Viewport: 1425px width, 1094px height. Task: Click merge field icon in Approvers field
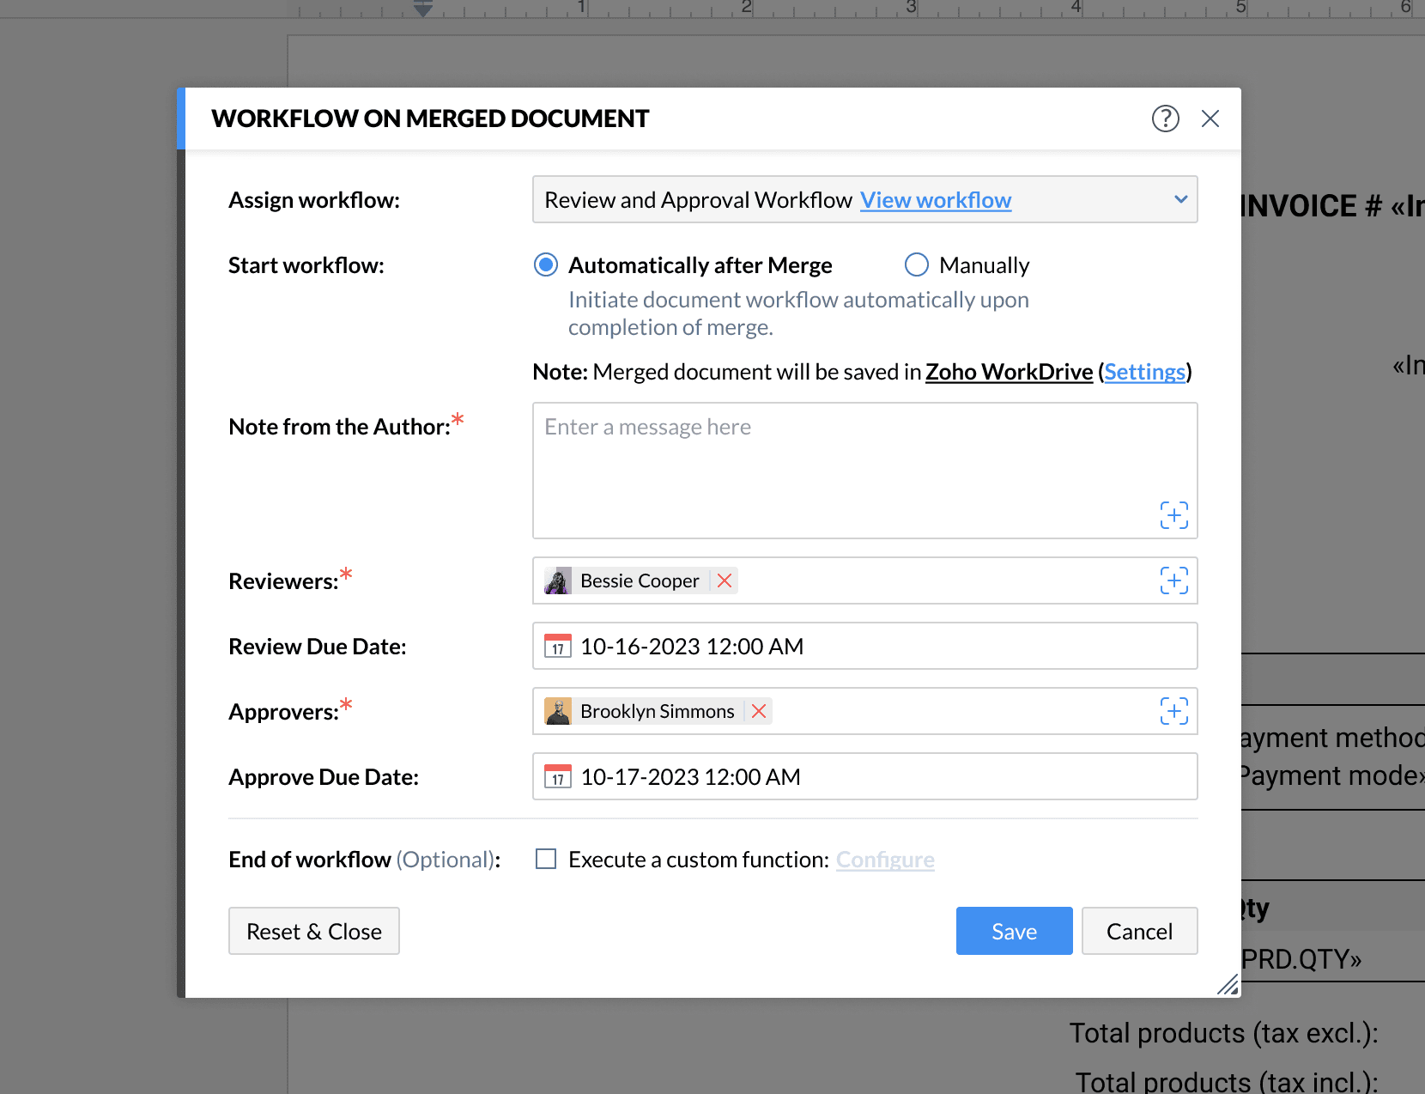point(1173,711)
